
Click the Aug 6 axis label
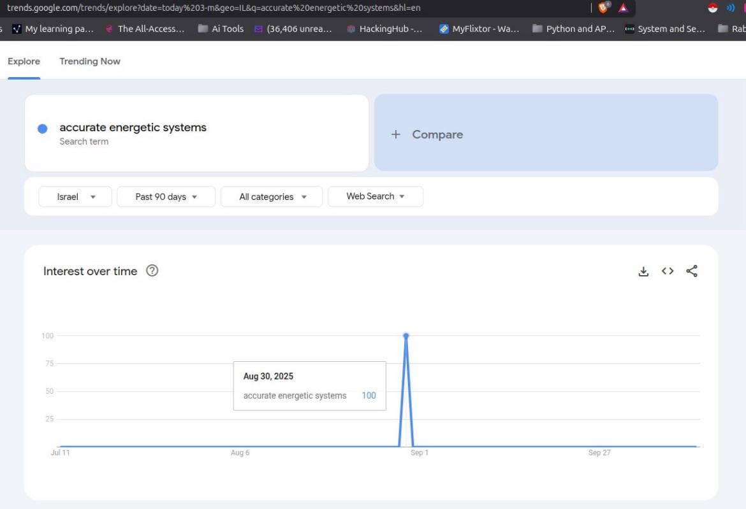[240, 453]
